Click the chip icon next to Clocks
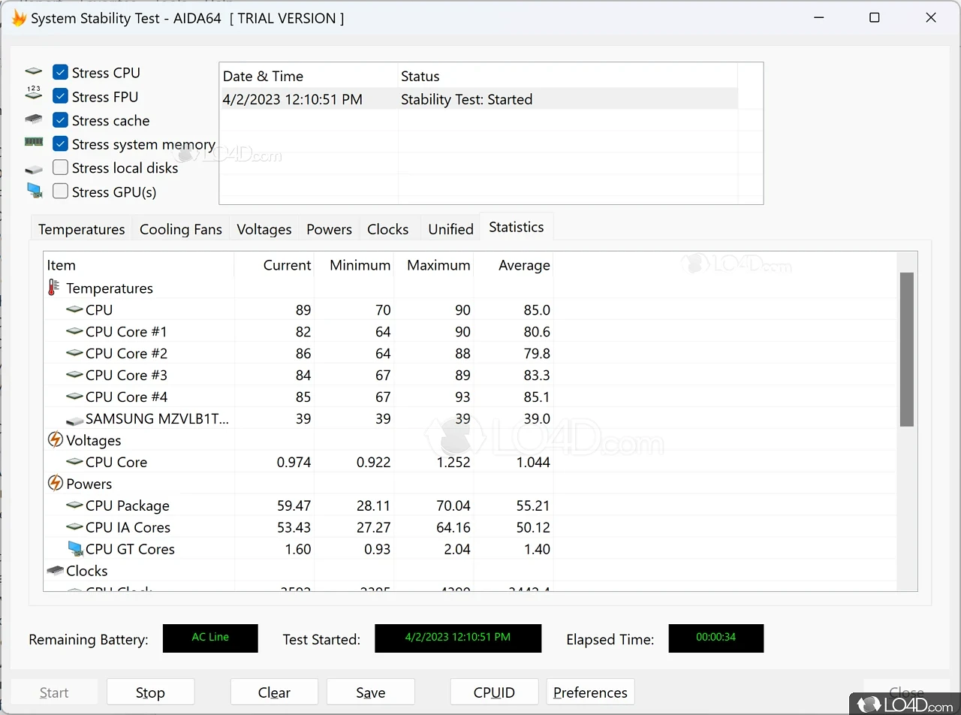Screen dimensions: 961x715 tap(55, 571)
